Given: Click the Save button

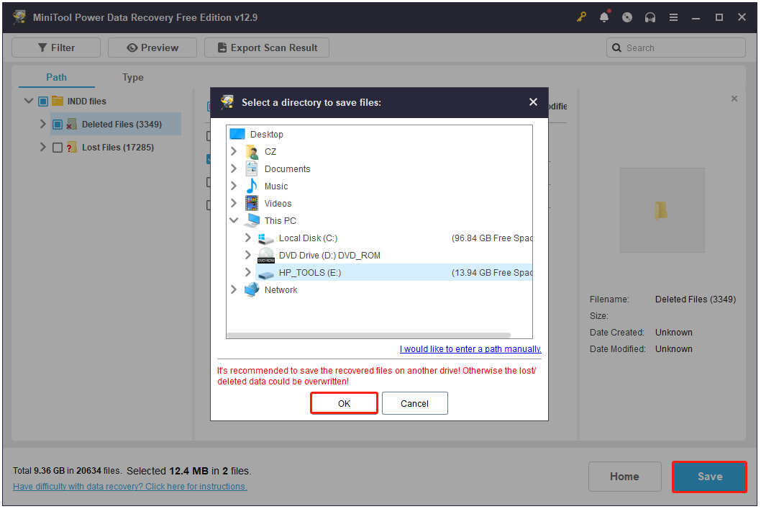Looking at the screenshot, I should point(709,477).
